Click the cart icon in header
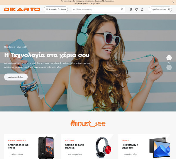Screen dimensions: 176x159 click(x=169, y=9)
